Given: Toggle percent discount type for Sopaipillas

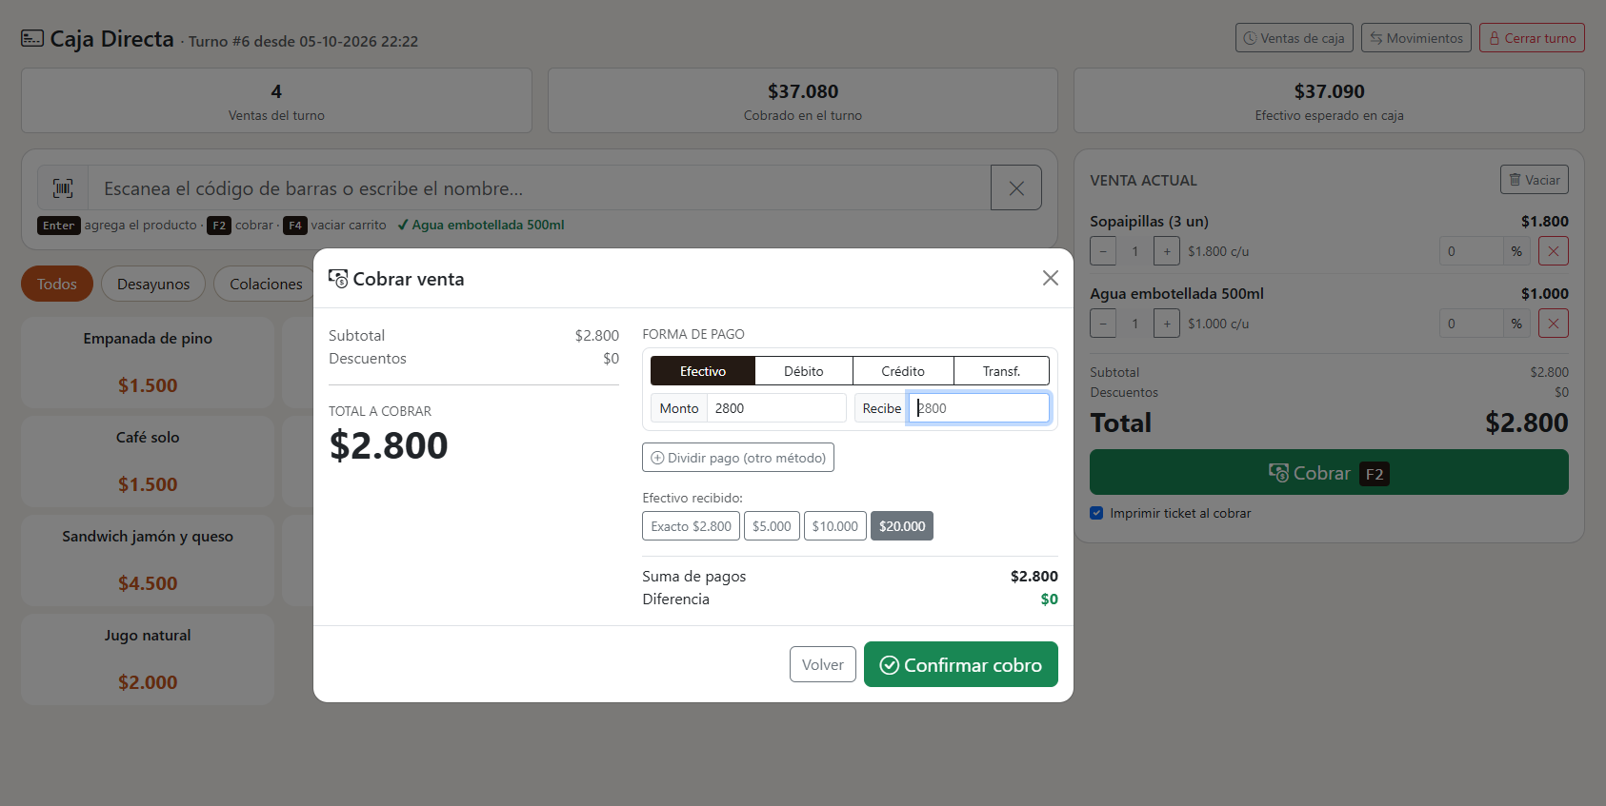Looking at the screenshot, I should coord(1516,251).
